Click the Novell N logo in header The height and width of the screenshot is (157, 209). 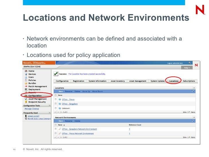click(x=196, y=65)
